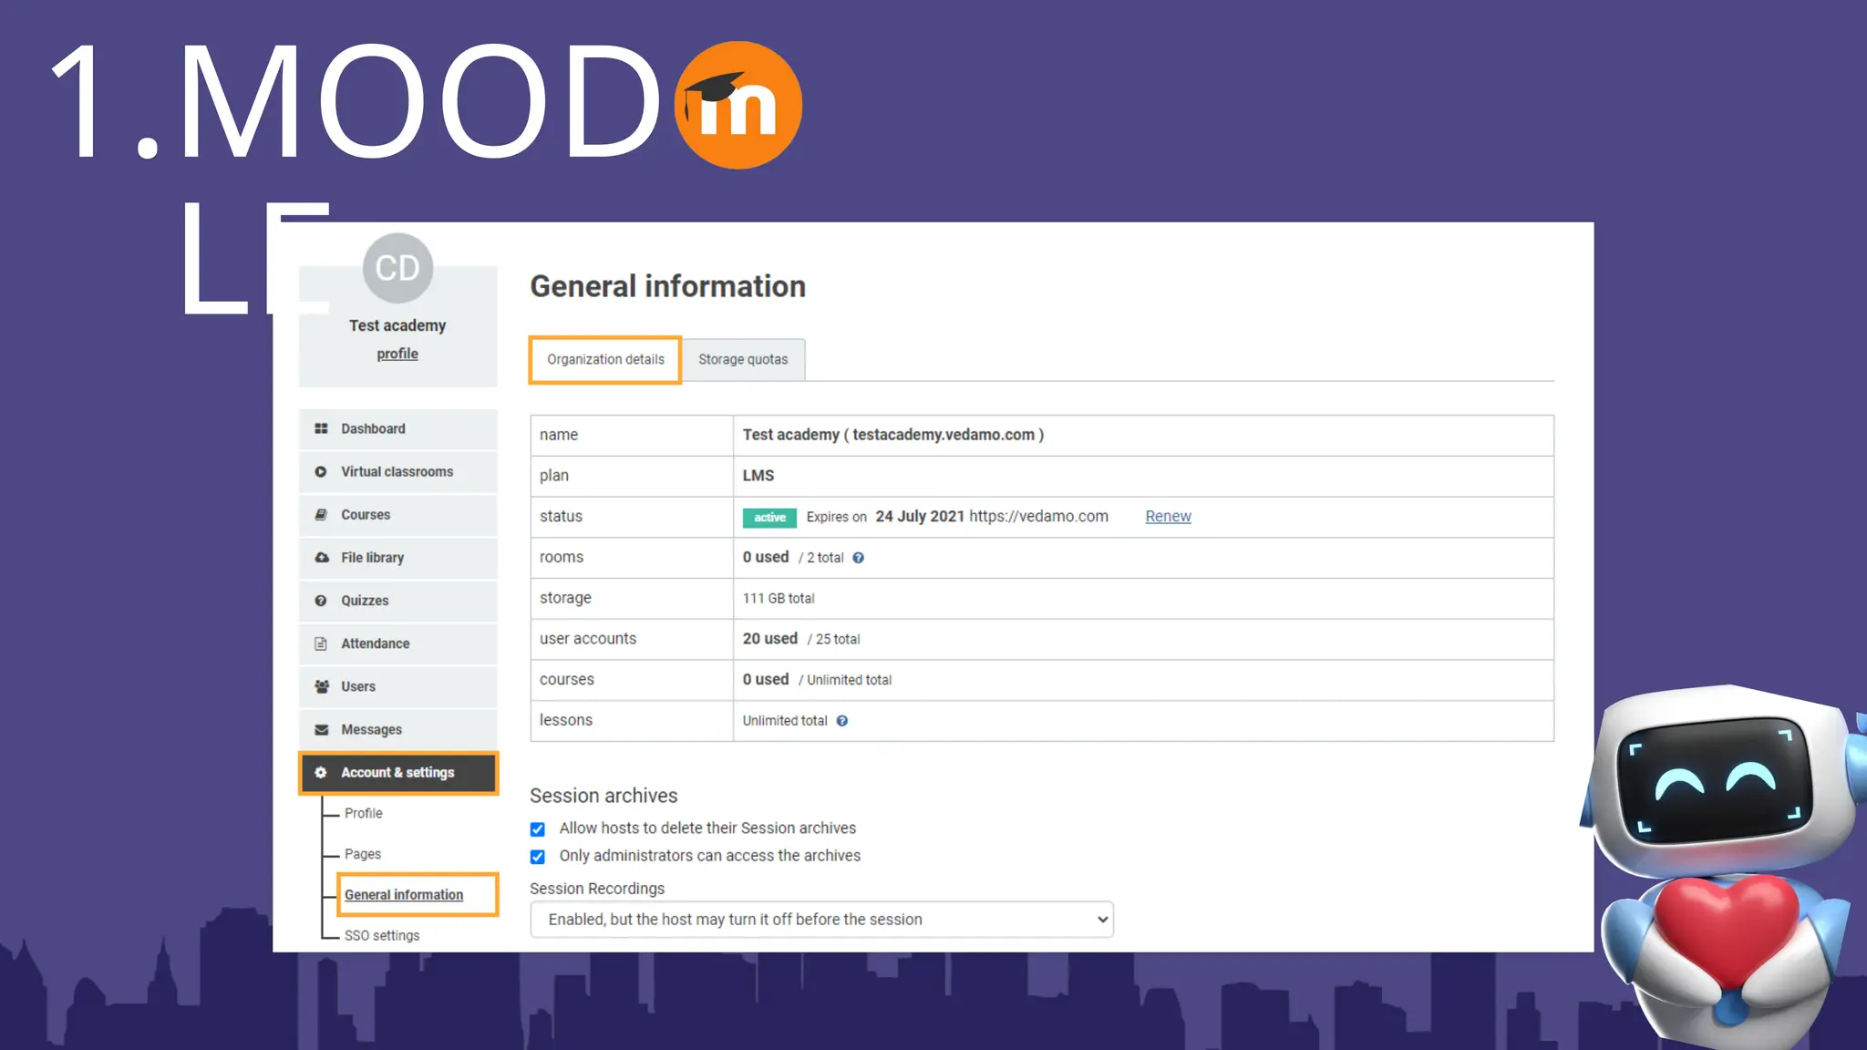Image resolution: width=1867 pixels, height=1050 pixels.
Task: Toggle Only administrators can access archives checkbox
Action: (538, 857)
